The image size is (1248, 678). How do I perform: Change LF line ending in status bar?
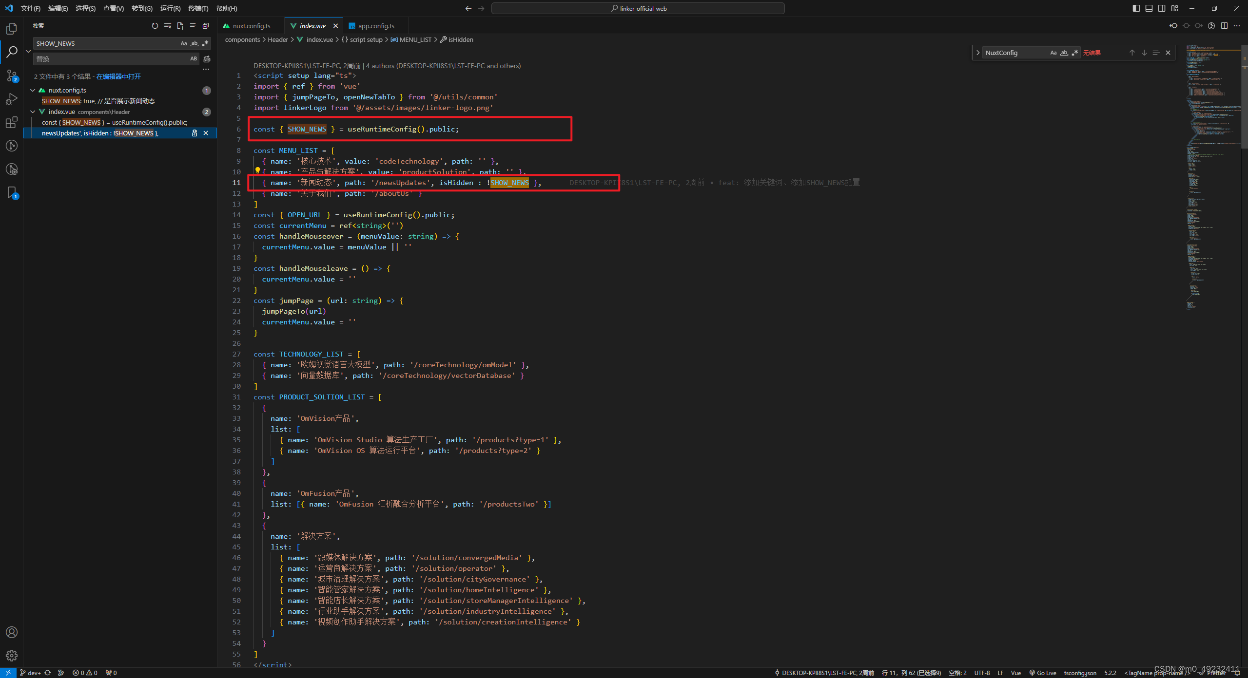(1000, 673)
